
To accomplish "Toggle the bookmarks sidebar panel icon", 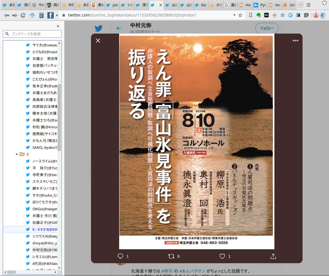I will [41, 15].
